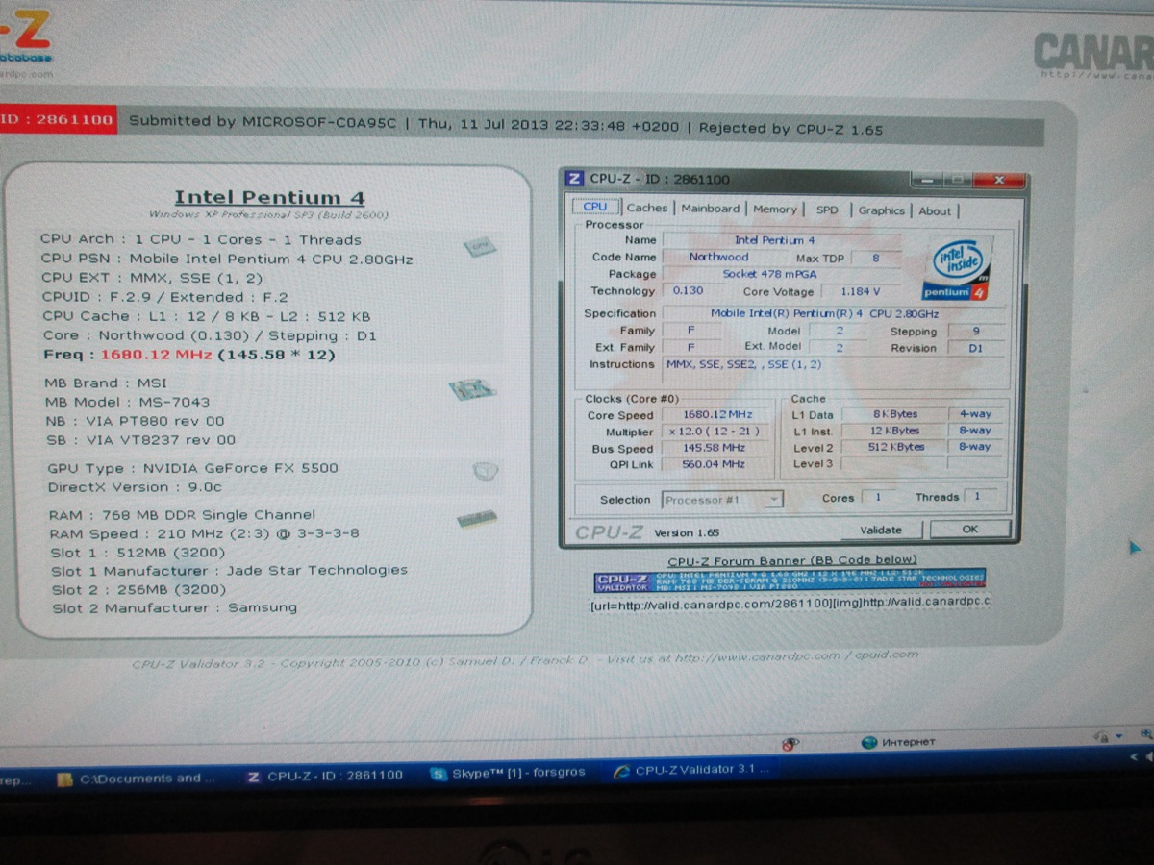Viewport: 1154px width, 865px height.
Task: Click the GPU Type NVIDIA GeForce FX 5500 line
Action: (192, 468)
